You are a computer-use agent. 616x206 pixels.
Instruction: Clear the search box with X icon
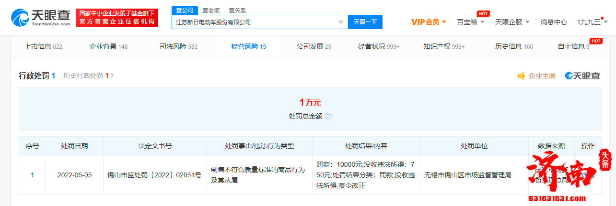pyautogui.click(x=340, y=22)
